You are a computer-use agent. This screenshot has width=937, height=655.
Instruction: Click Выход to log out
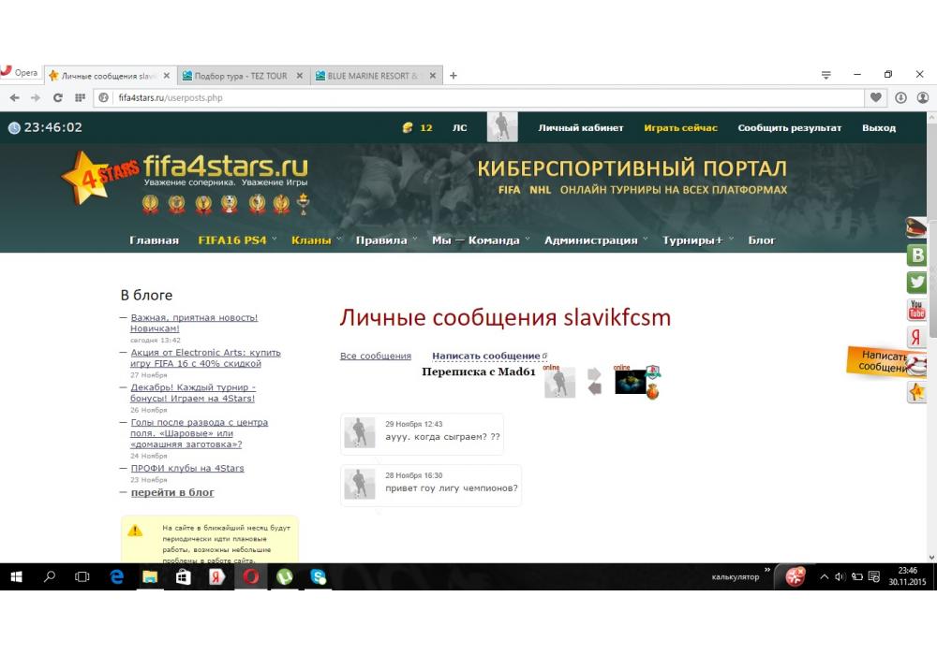point(879,127)
